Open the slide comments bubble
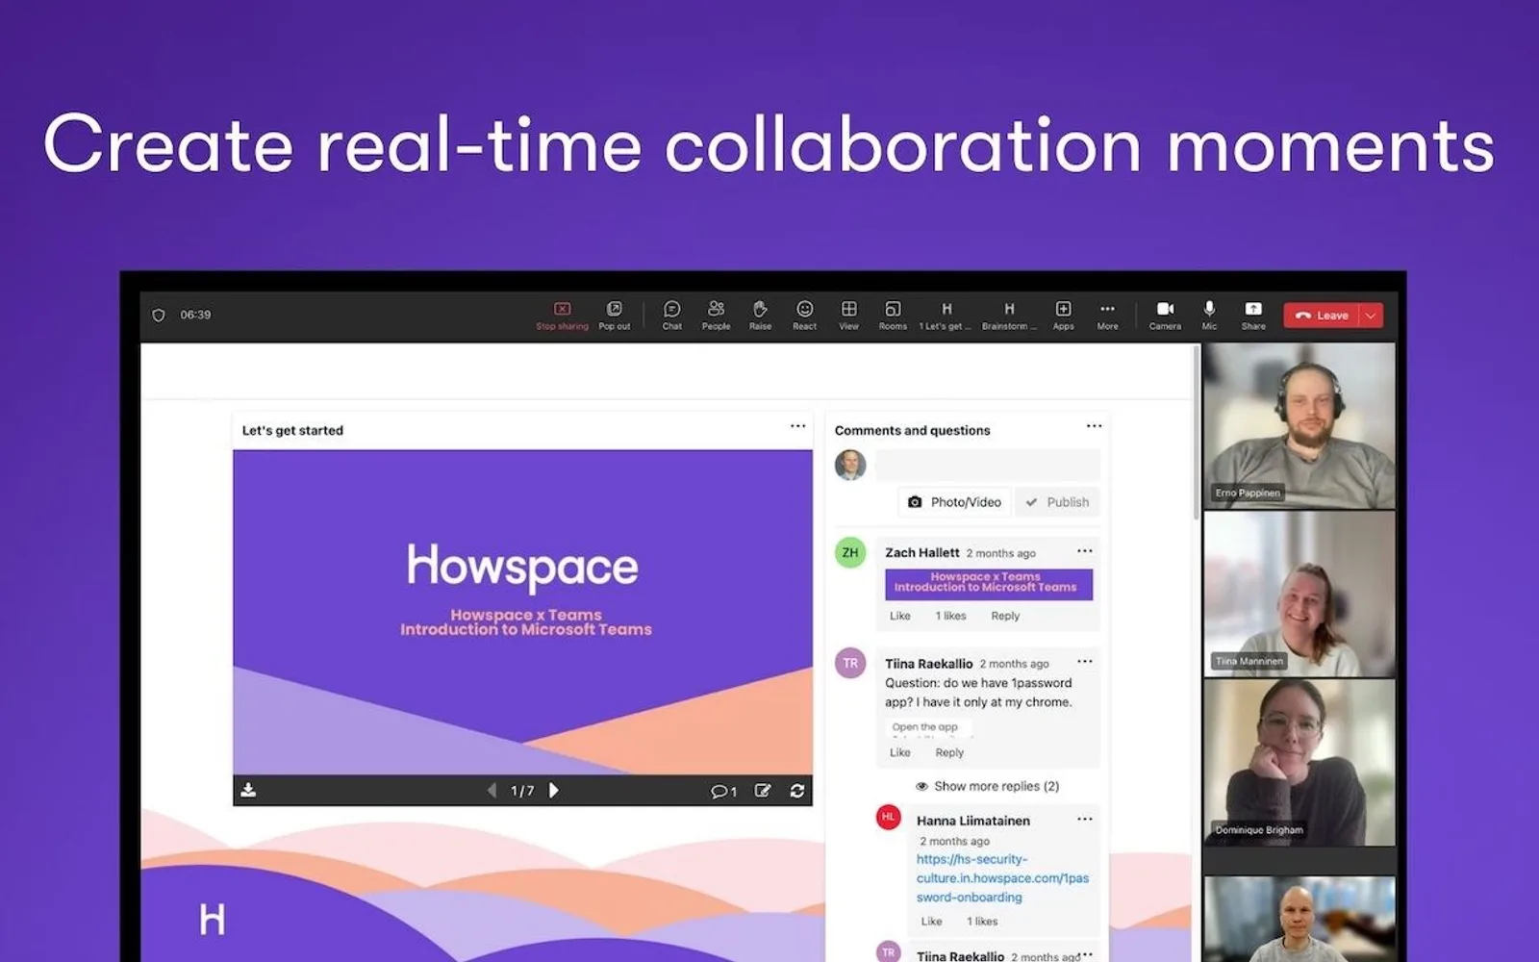Image resolution: width=1539 pixels, height=962 pixels. 723,791
